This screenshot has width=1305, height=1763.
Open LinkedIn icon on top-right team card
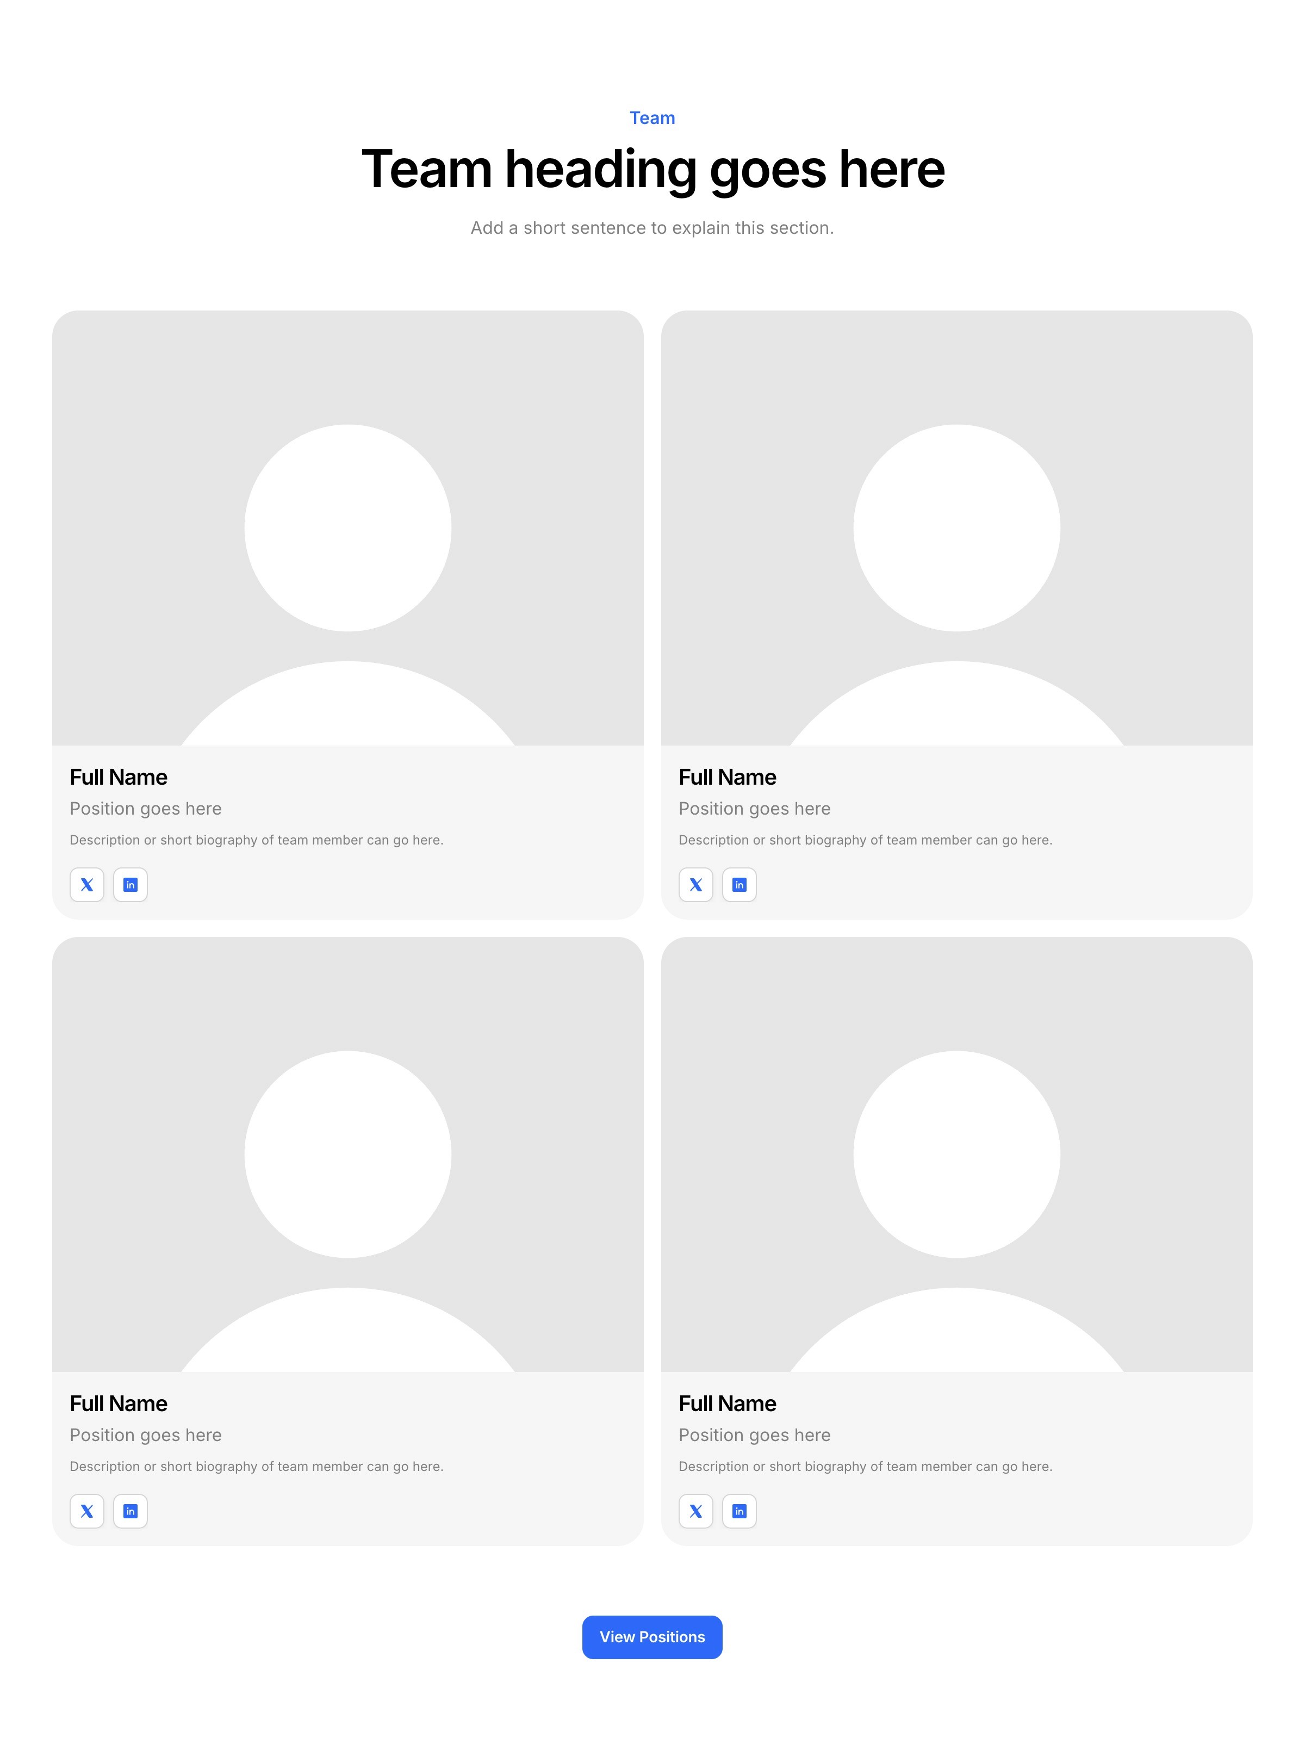pos(739,885)
